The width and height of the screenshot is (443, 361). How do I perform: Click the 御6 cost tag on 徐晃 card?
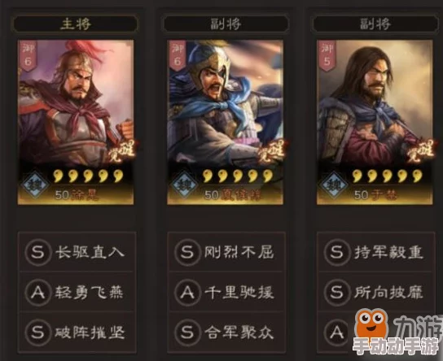coord(28,55)
